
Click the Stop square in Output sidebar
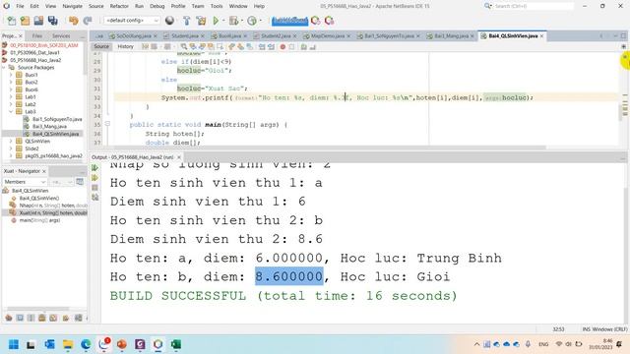94,188
